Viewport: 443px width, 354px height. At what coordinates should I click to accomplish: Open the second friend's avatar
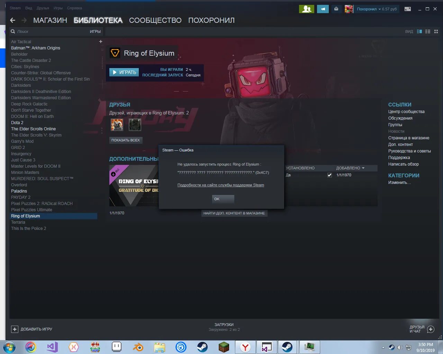pos(135,124)
